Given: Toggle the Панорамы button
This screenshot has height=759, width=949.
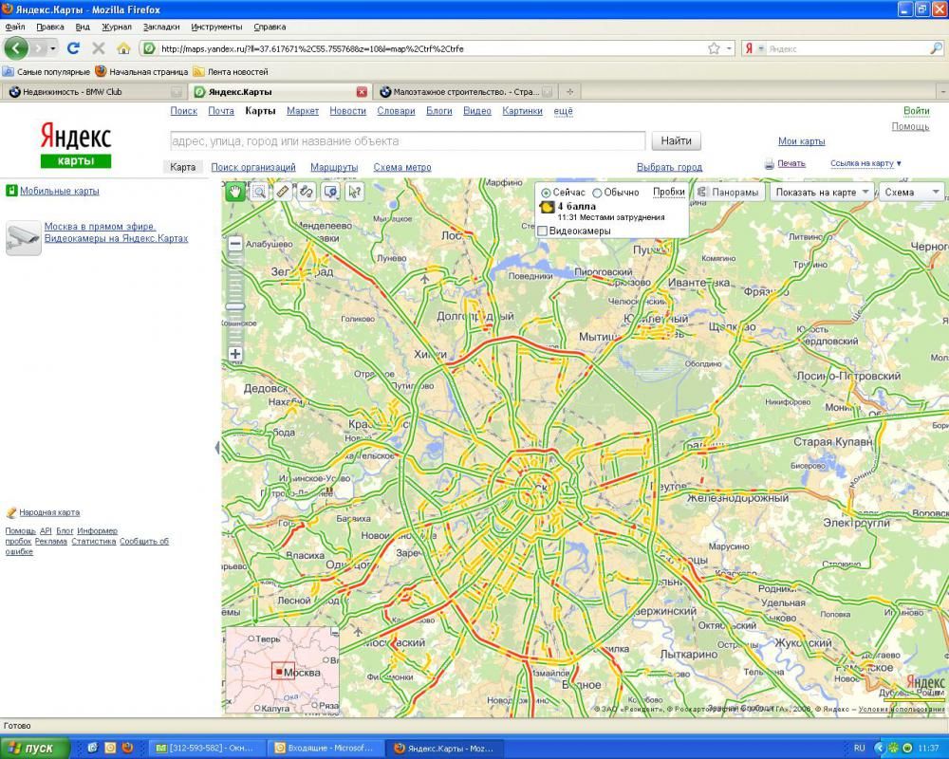Looking at the screenshot, I should coord(728,193).
